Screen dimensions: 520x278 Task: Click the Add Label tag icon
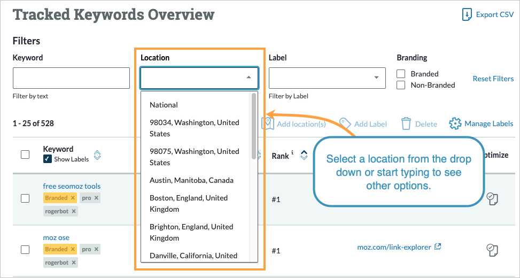(x=345, y=123)
